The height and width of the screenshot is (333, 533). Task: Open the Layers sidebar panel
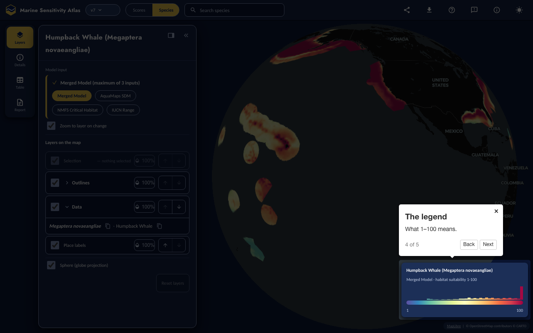pyautogui.click(x=20, y=37)
